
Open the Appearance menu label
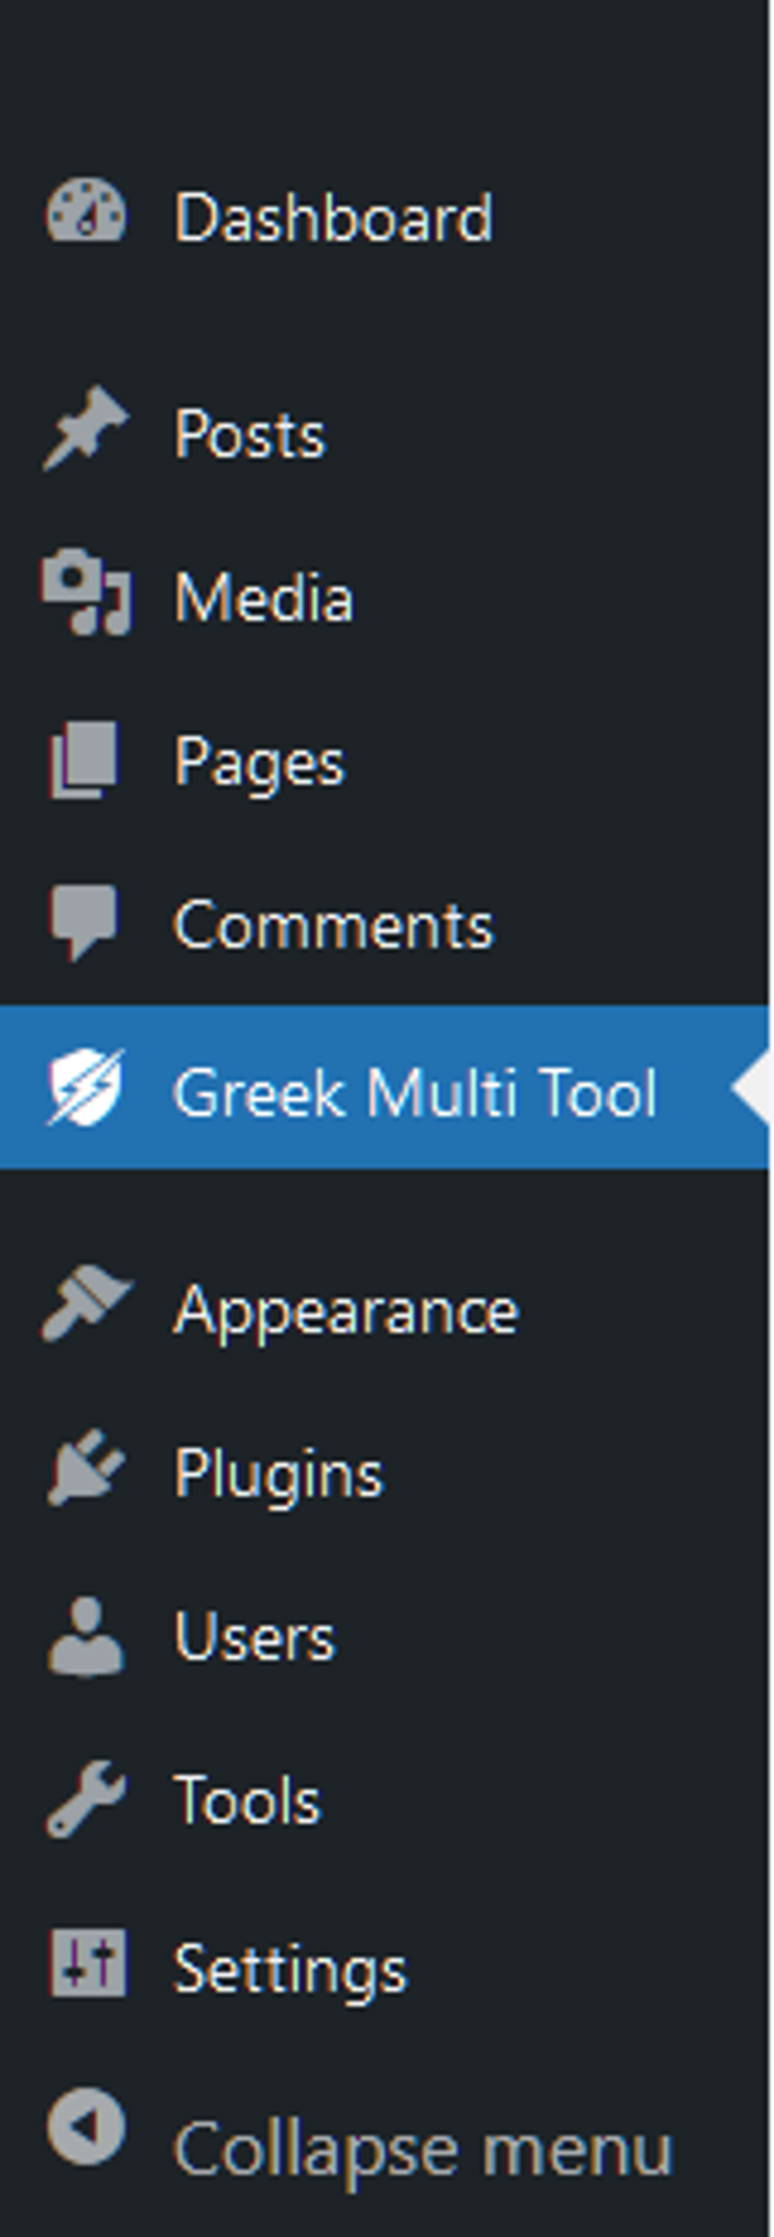tap(345, 1310)
